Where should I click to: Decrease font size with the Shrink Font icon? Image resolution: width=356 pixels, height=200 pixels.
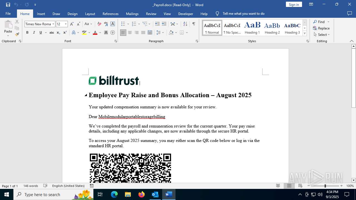(x=78, y=24)
